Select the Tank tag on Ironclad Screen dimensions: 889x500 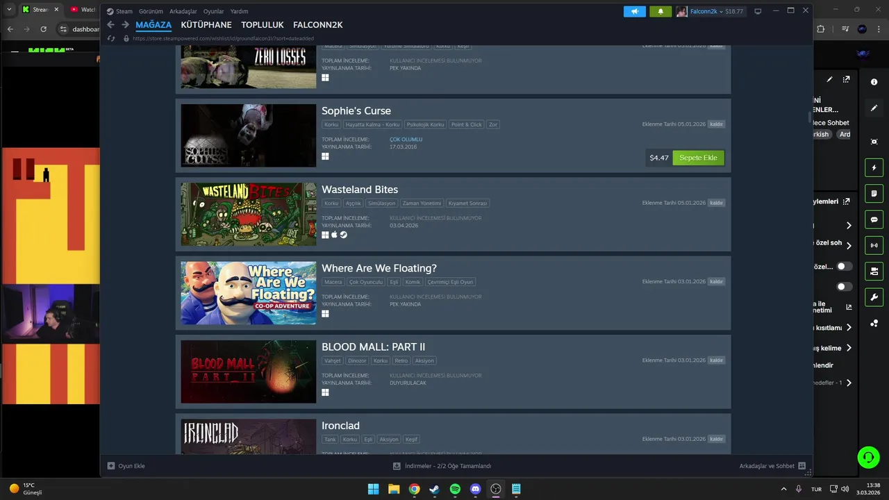(330, 440)
